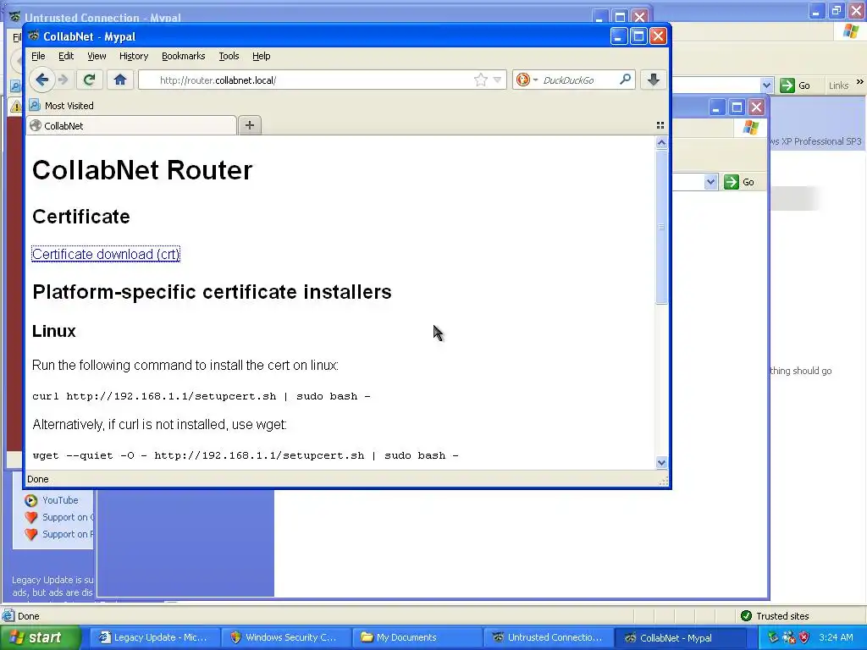Reload the CollabNet page
Viewport: 867px width, 650px height.
click(89, 80)
